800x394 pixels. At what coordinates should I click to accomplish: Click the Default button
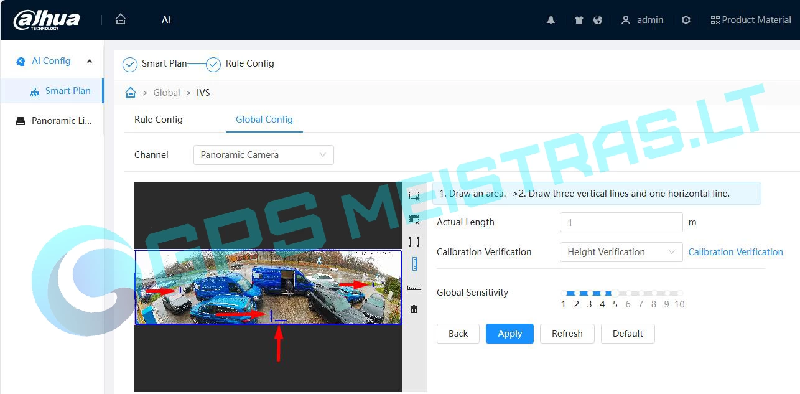[x=628, y=334]
